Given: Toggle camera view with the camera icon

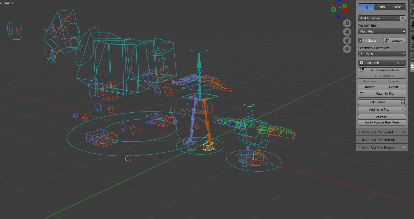Looking at the screenshot, I should coord(347,40).
